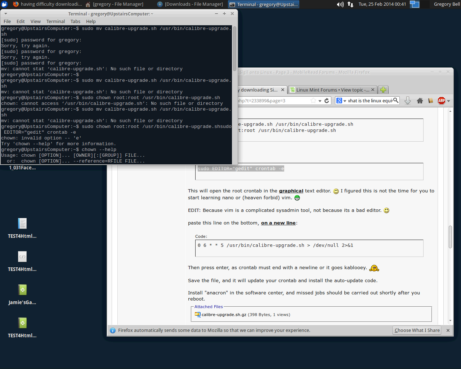Go to Firefox home page
Viewport: 461px width, 369px height.
420,101
